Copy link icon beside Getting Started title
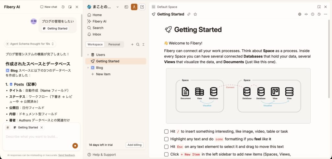Image resolution: width=332 pixels, height=159 pixels. click(189, 14)
